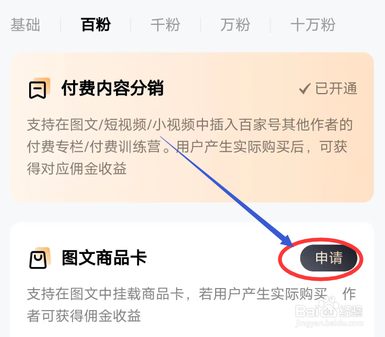
Task: Tap the 图文商品卡 description text
Action: tap(191, 305)
